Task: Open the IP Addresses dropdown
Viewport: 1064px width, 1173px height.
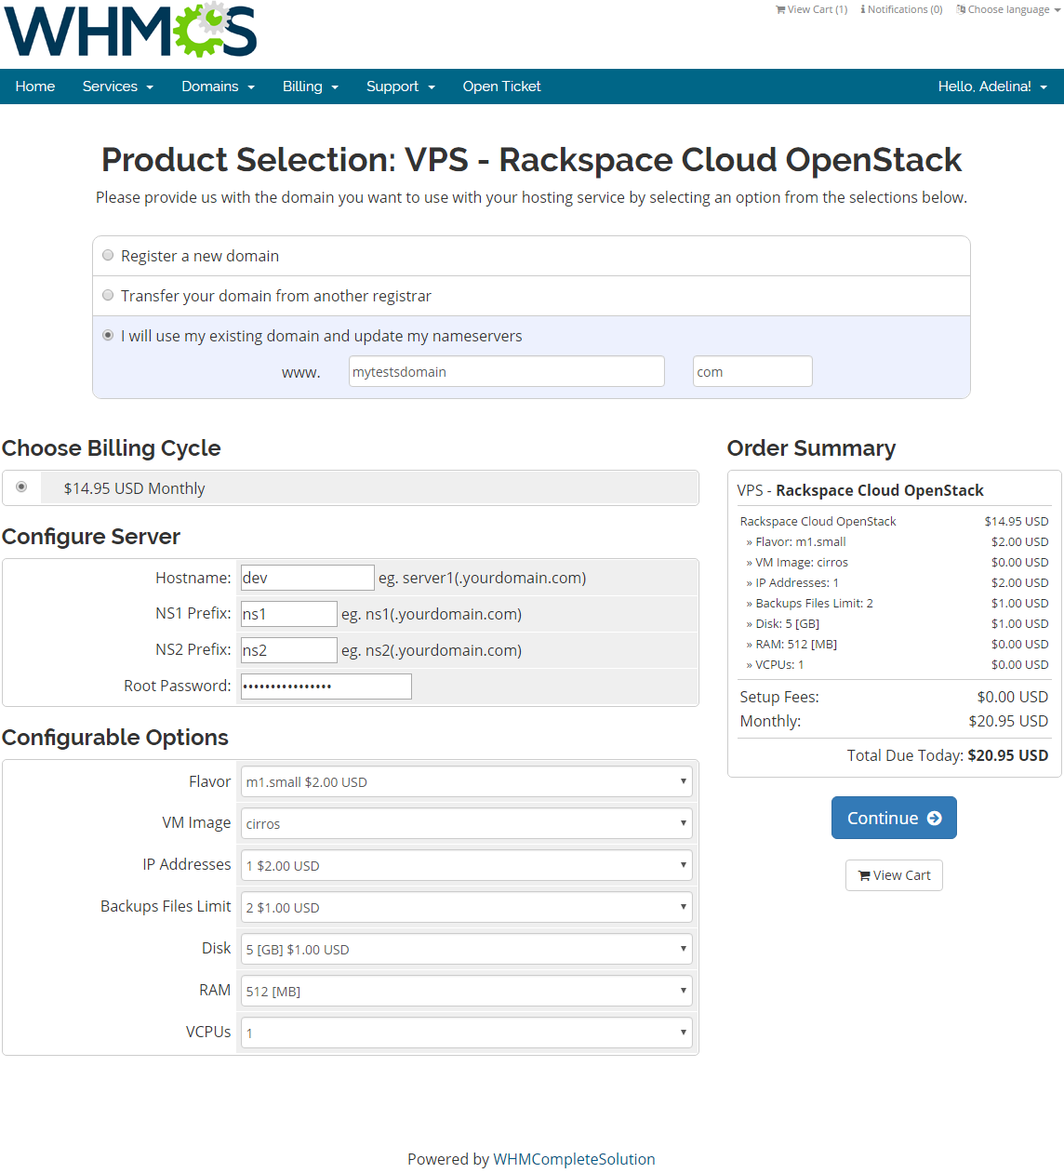Action: (x=466, y=865)
